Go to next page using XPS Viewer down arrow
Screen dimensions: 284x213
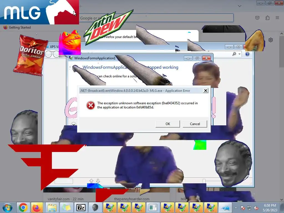tap(98, 181)
